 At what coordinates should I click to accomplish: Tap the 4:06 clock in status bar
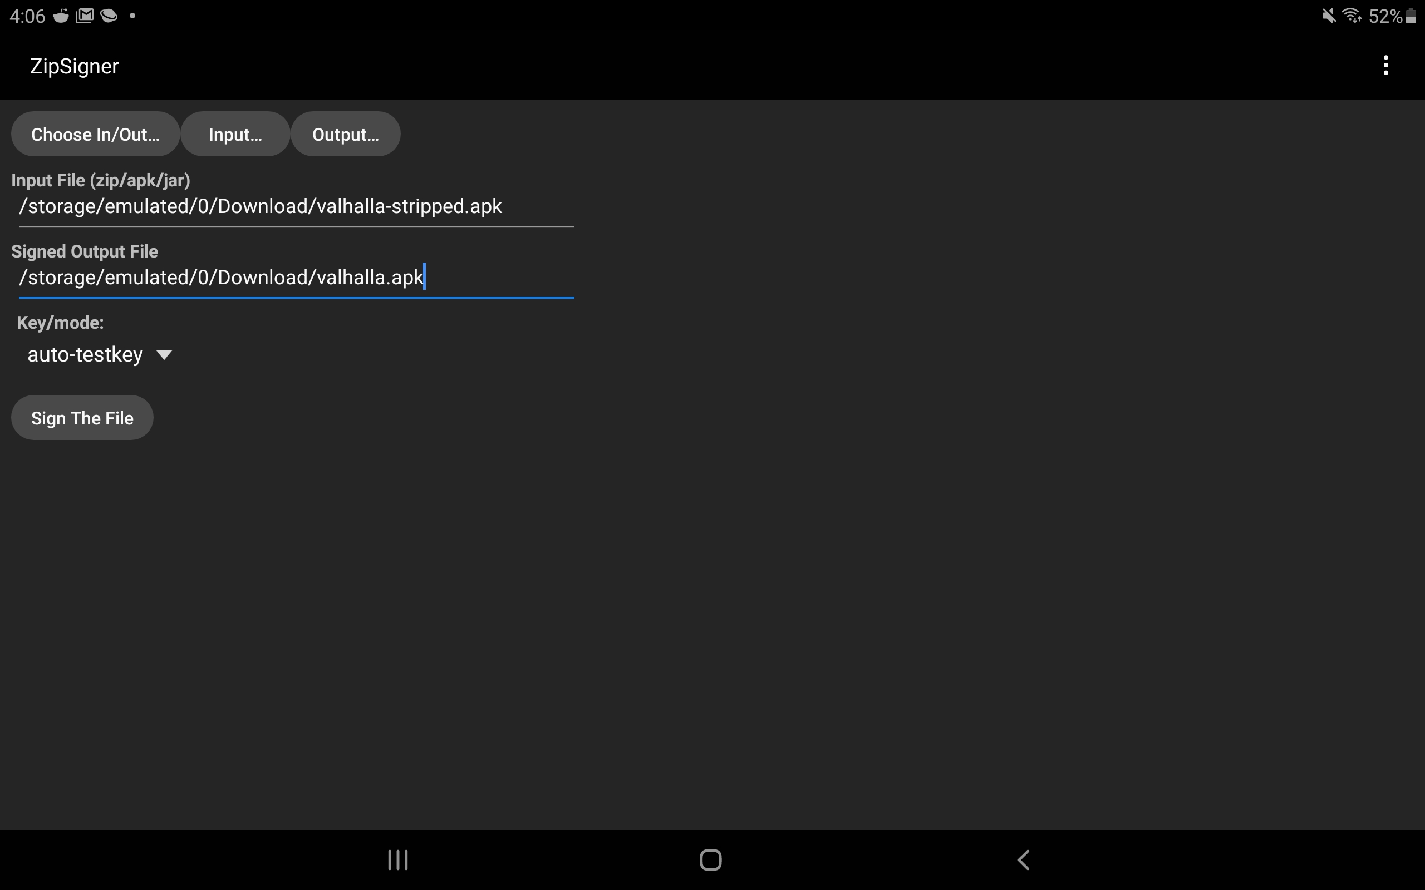point(27,16)
